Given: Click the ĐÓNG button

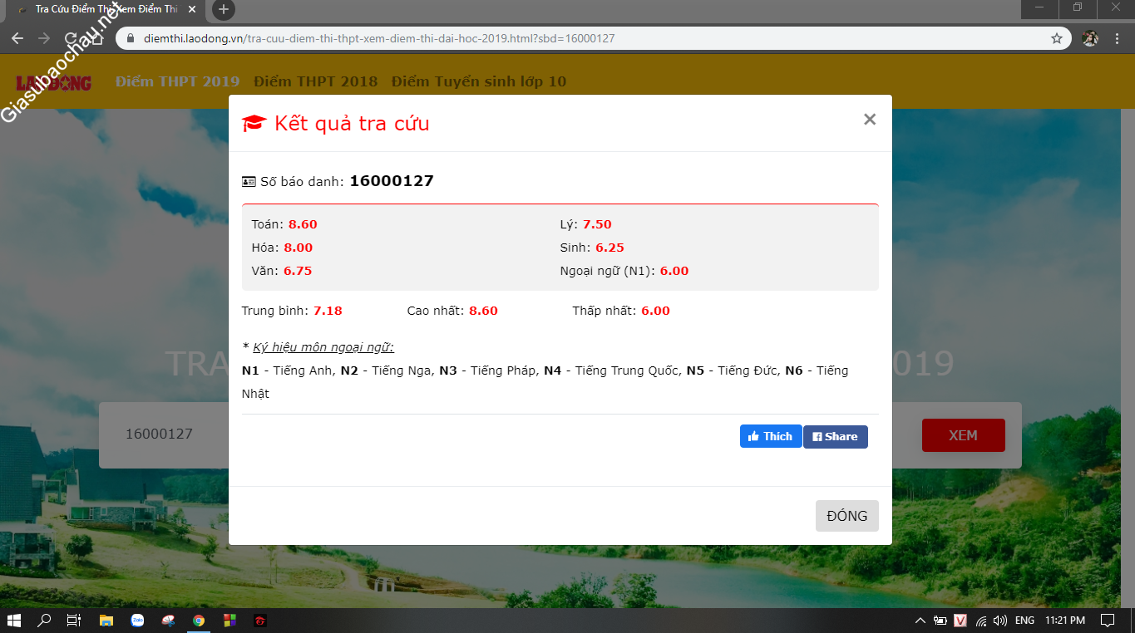Looking at the screenshot, I should [846, 516].
